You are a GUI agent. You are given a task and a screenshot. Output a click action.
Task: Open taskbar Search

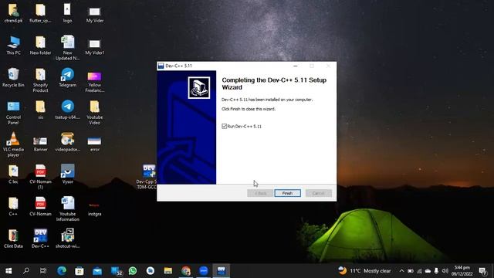click(x=26, y=271)
